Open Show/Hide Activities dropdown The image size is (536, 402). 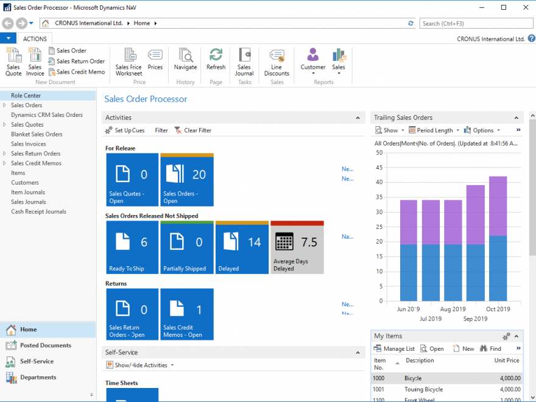click(140, 365)
